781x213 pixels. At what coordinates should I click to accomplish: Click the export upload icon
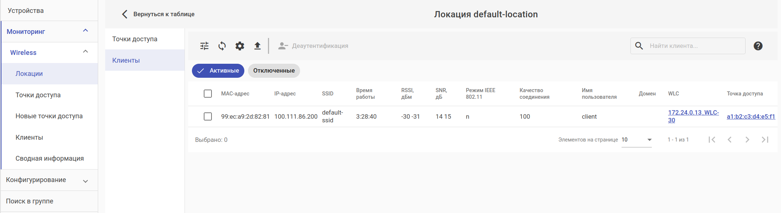[258, 46]
